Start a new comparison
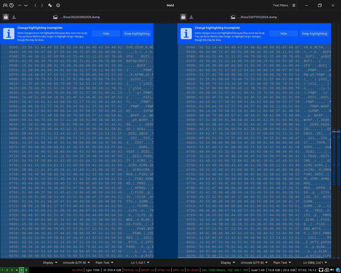341x273 pixels. (x=5, y=5)
